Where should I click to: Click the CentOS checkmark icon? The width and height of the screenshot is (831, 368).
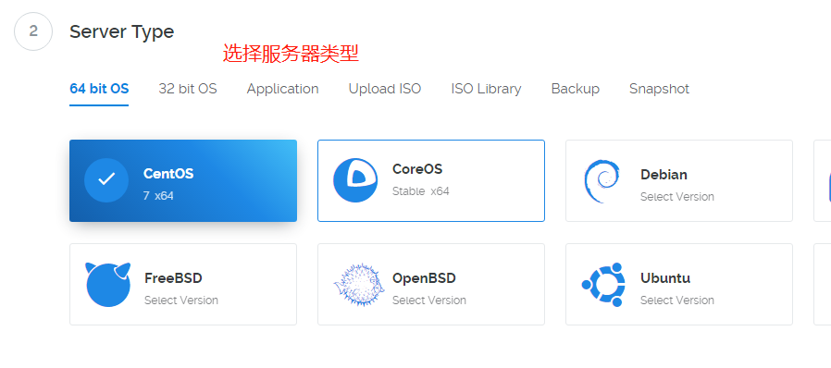(x=106, y=180)
